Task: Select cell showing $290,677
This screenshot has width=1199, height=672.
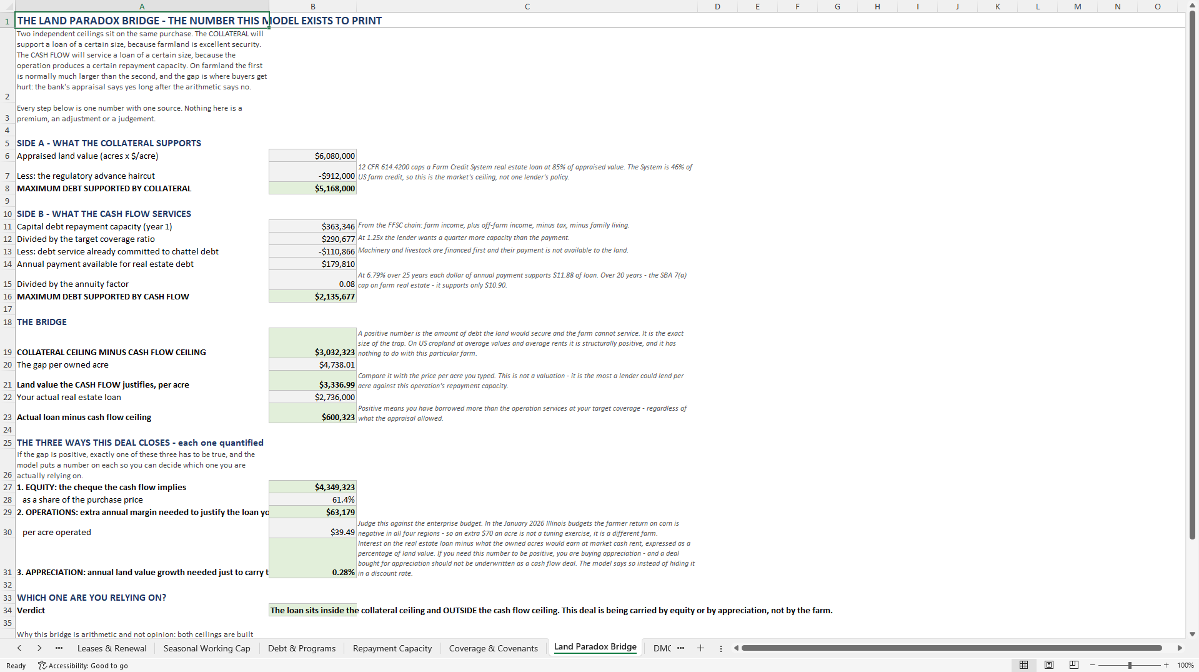Action: [313, 239]
